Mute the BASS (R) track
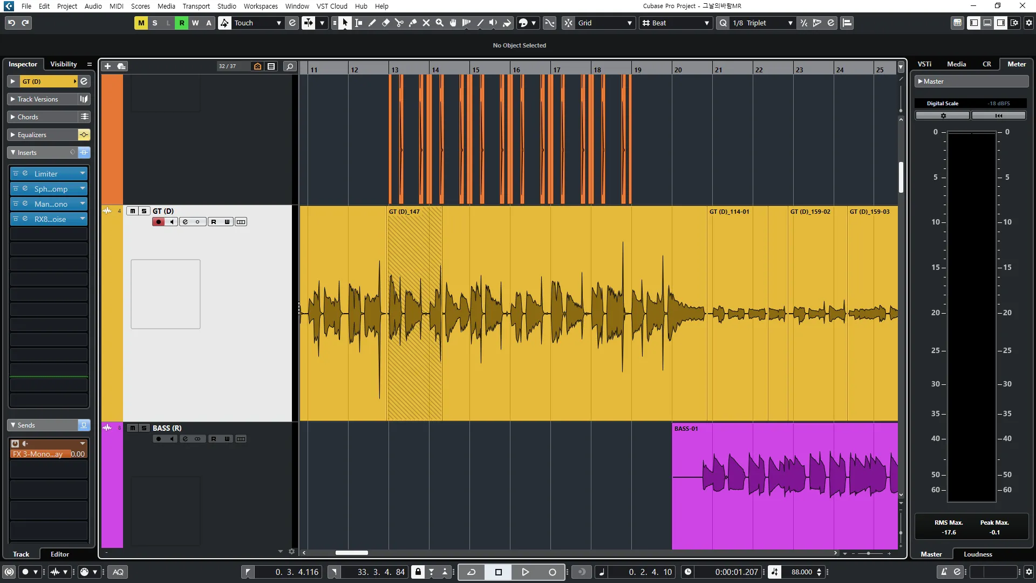The image size is (1036, 583). (132, 428)
